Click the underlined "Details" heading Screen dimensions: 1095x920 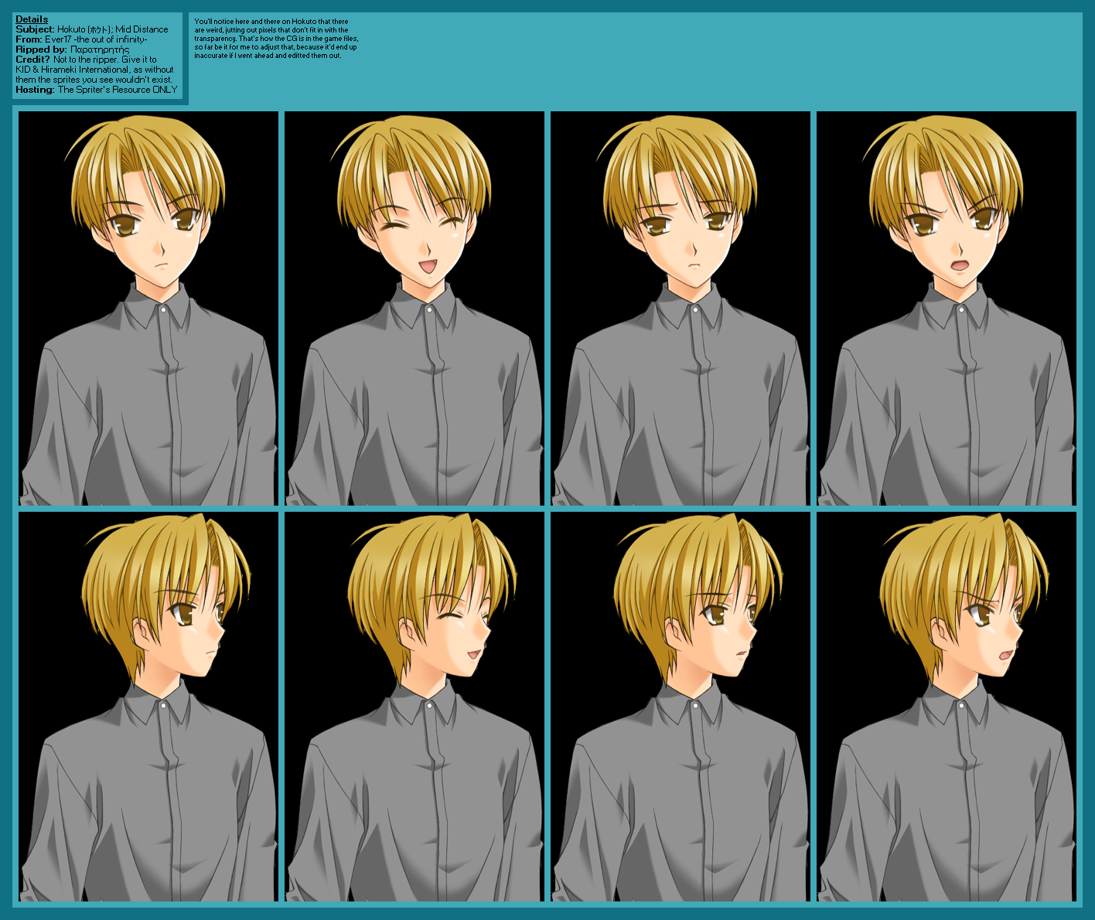[x=32, y=19]
